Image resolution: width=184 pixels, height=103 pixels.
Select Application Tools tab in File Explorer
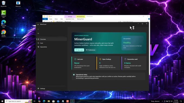tap(70, 19)
